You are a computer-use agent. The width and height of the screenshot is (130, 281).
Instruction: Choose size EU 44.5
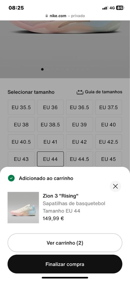click(79, 159)
